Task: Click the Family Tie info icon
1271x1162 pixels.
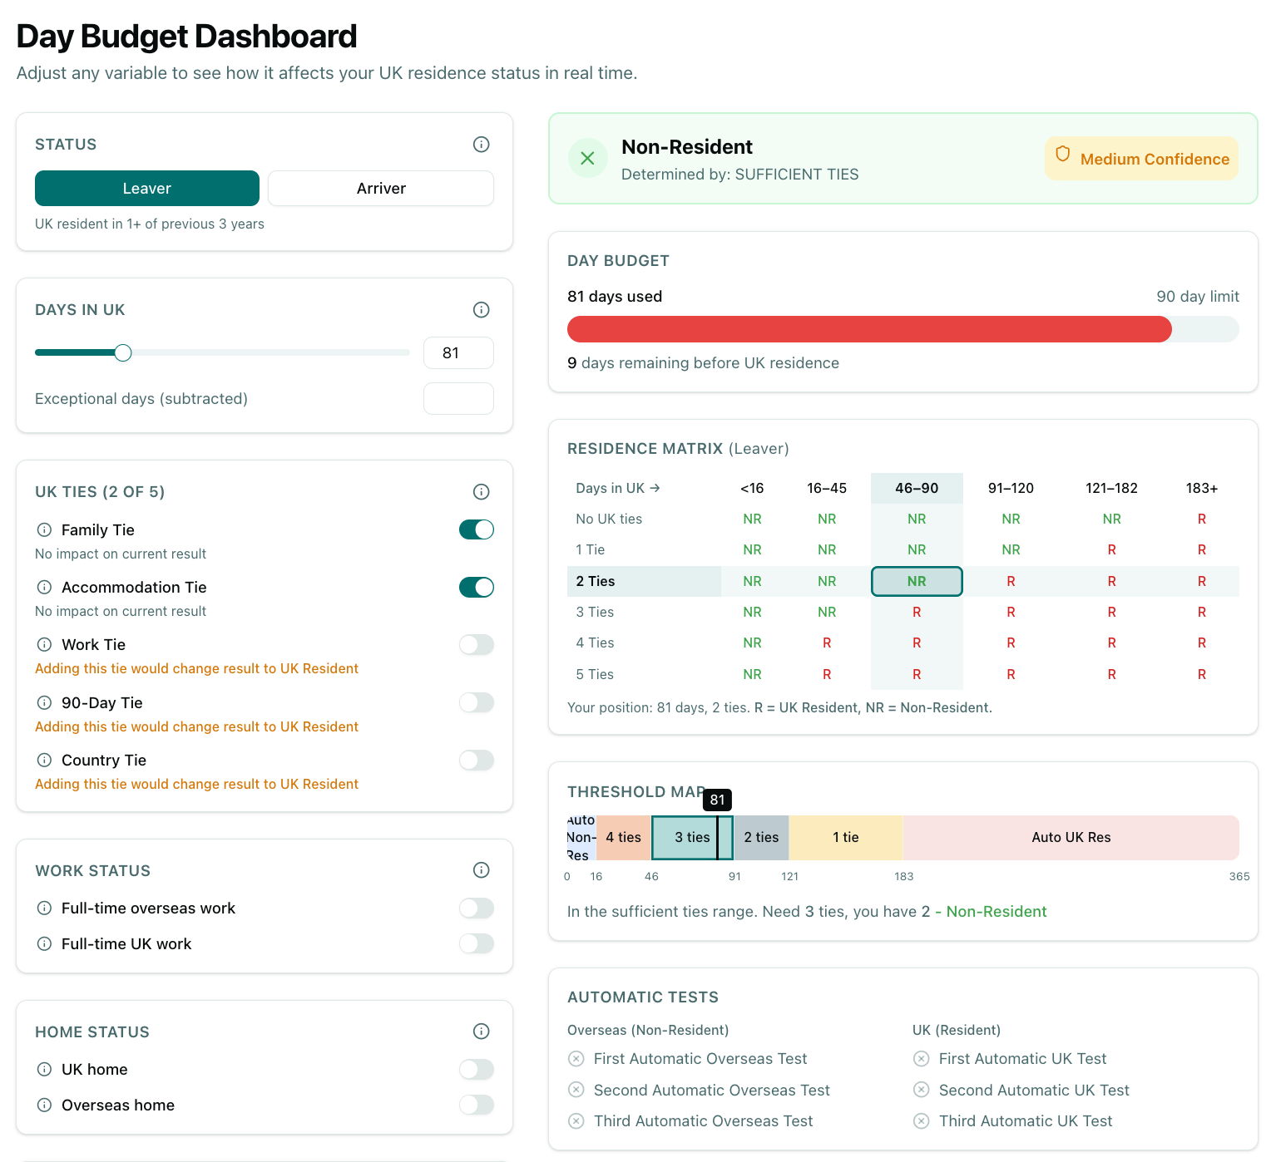Action: [x=44, y=529]
